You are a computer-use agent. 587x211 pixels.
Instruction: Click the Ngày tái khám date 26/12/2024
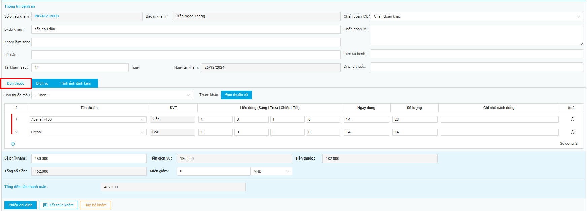click(x=271, y=68)
